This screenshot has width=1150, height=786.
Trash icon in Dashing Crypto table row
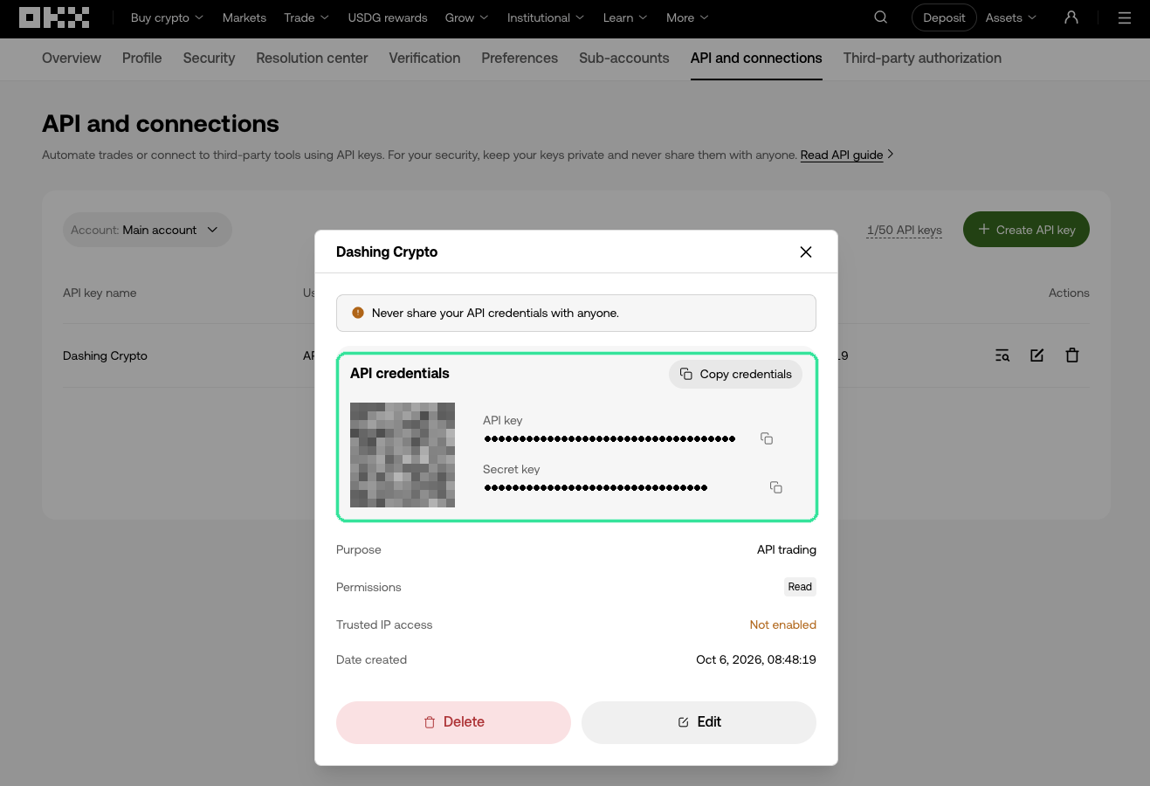coord(1072,355)
